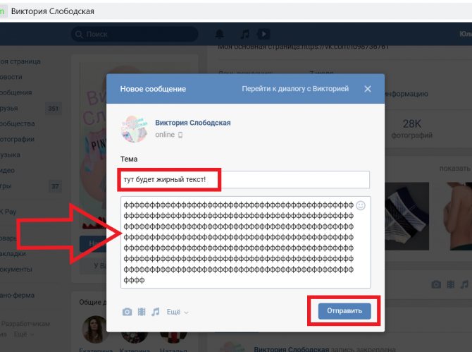Attach a photo using the camera icon
Image resolution: width=472 pixels, height=352 pixels.
tap(127, 312)
